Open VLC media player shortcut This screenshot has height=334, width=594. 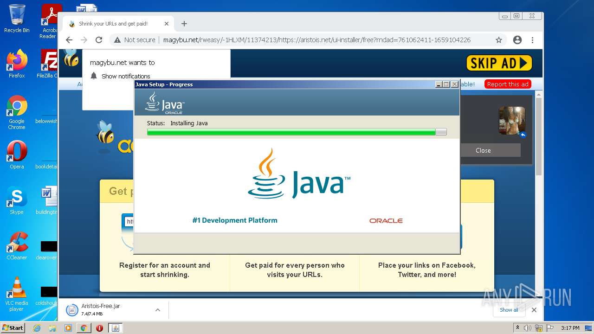tap(17, 294)
